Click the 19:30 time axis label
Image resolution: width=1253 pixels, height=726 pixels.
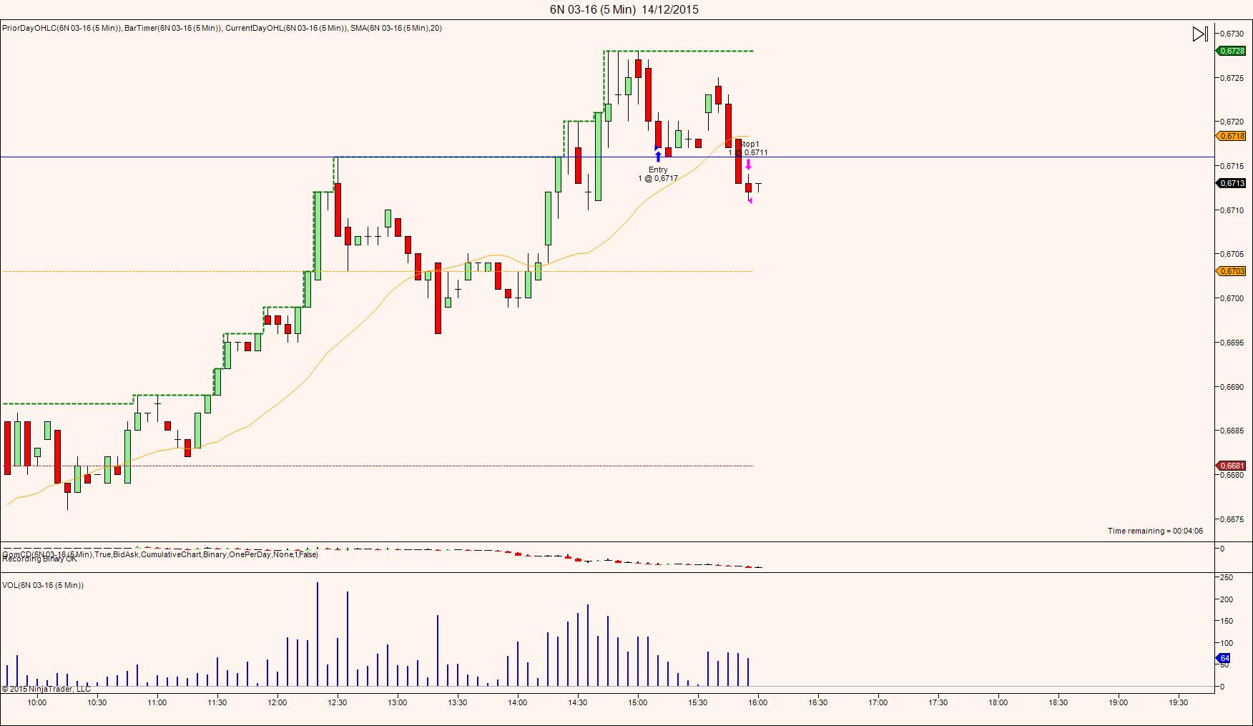(x=1178, y=702)
